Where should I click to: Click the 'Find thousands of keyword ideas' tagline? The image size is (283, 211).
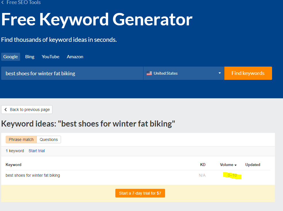pyautogui.click(x=59, y=39)
